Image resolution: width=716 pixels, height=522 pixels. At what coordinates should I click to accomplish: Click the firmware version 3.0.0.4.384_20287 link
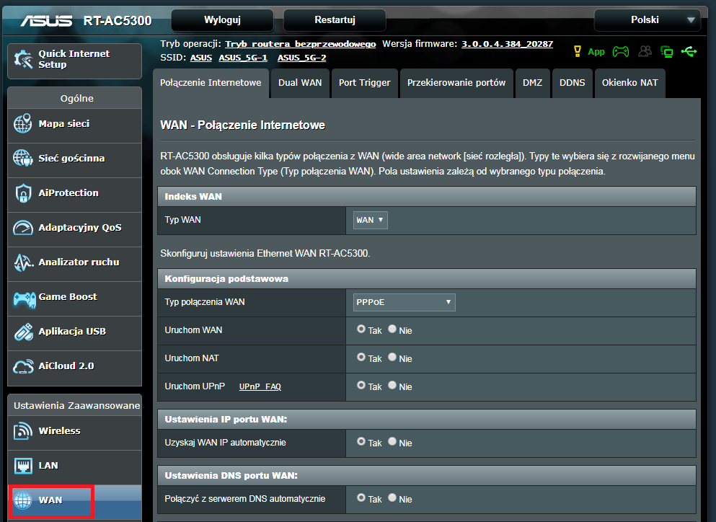point(507,44)
